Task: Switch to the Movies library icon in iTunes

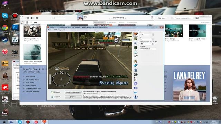Action: pyautogui.click(x=27, y=22)
